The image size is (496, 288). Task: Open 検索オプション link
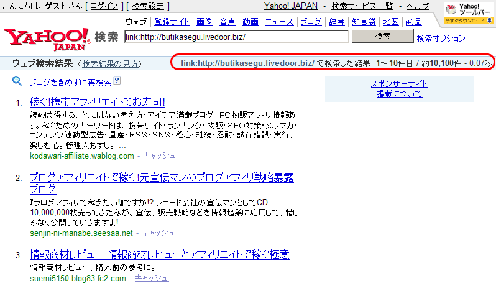point(441,39)
